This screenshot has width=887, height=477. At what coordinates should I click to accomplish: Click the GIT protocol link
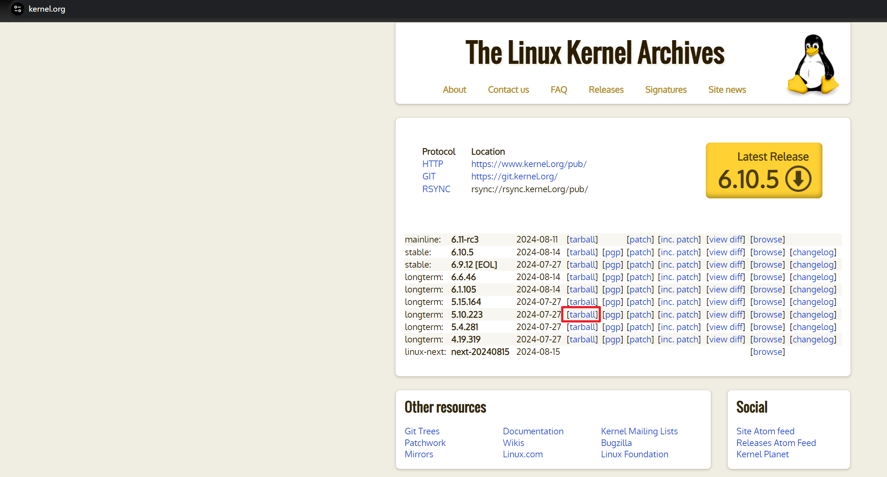(429, 177)
